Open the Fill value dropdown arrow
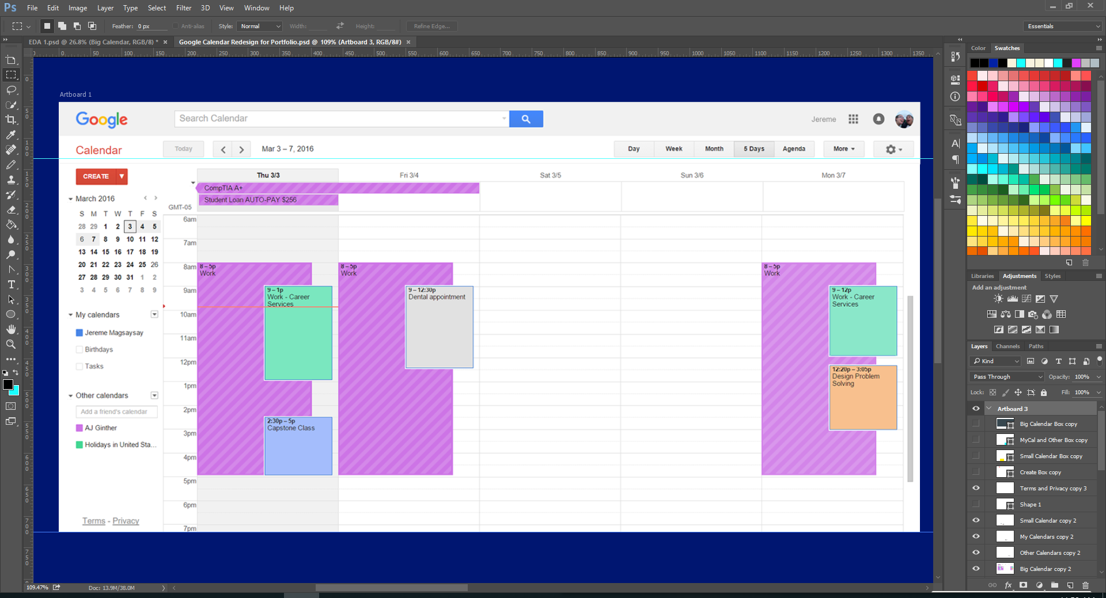 [1099, 393]
